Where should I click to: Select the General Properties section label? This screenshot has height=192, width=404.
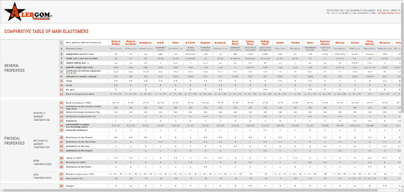pos(15,68)
